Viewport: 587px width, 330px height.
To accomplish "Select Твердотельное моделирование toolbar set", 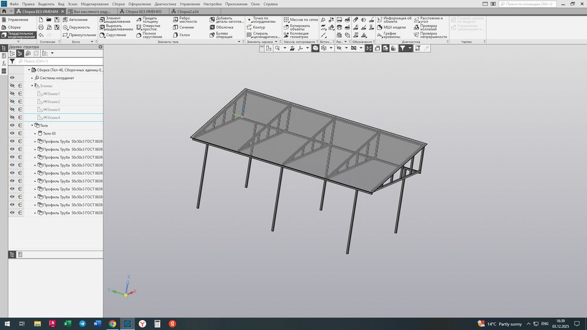I will [x=18, y=35].
